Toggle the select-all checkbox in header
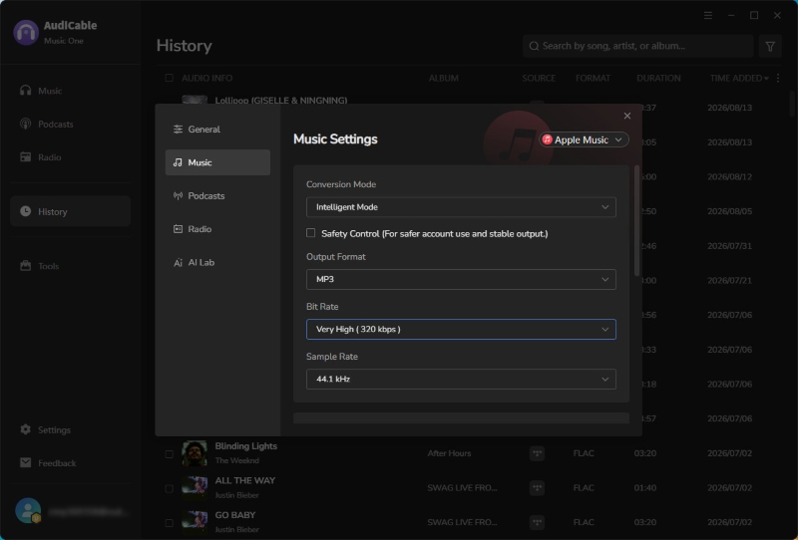Viewport: 798px width, 540px height. (x=169, y=78)
